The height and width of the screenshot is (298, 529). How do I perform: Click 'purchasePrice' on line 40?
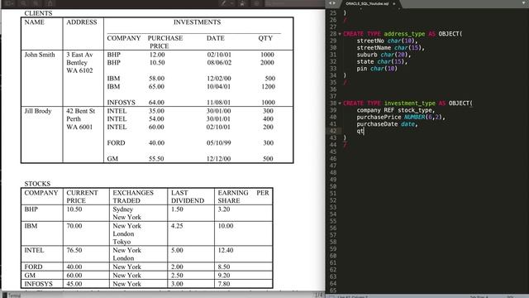coord(379,118)
